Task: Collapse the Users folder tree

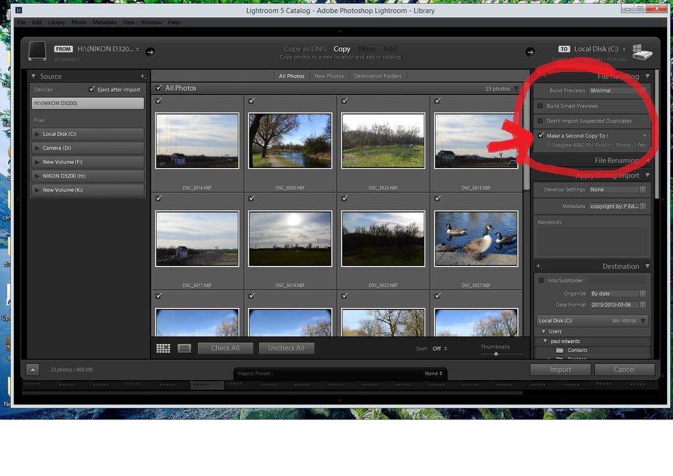Action: [544, 332]
